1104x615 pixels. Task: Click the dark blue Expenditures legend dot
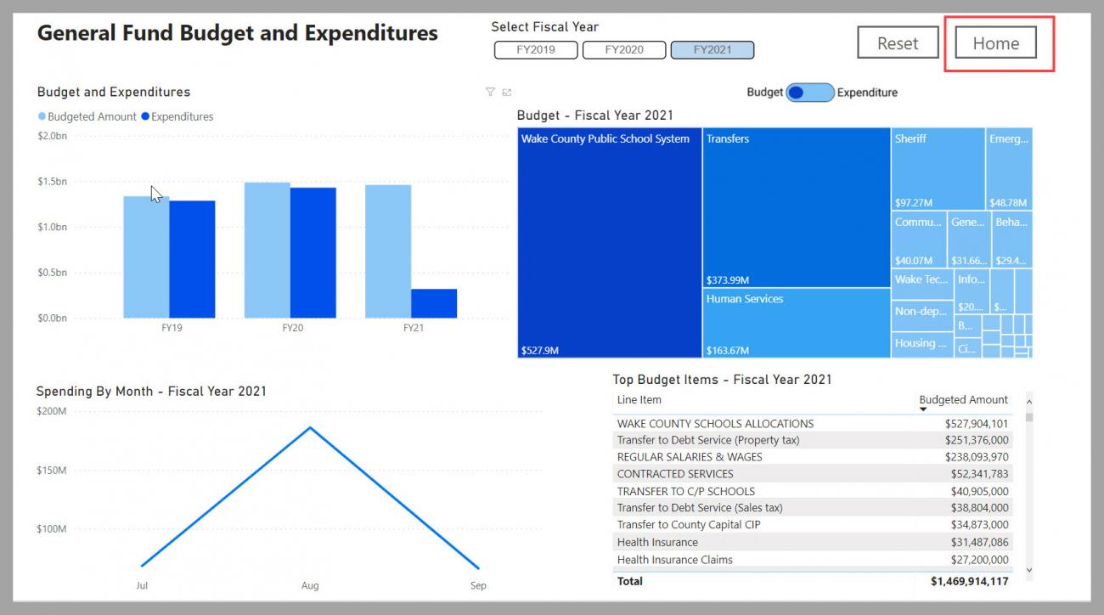click(x=145, y=116)
